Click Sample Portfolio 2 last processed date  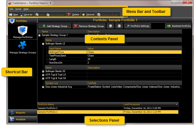[x=142, y=108]
